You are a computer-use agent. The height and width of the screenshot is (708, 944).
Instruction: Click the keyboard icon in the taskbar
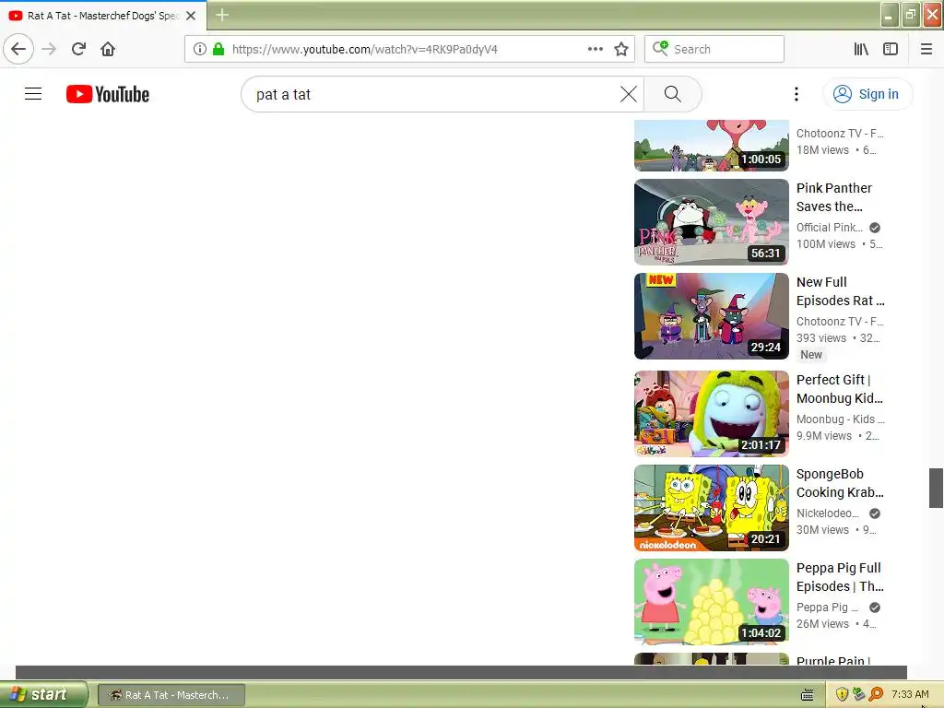[x=808, y=695]
